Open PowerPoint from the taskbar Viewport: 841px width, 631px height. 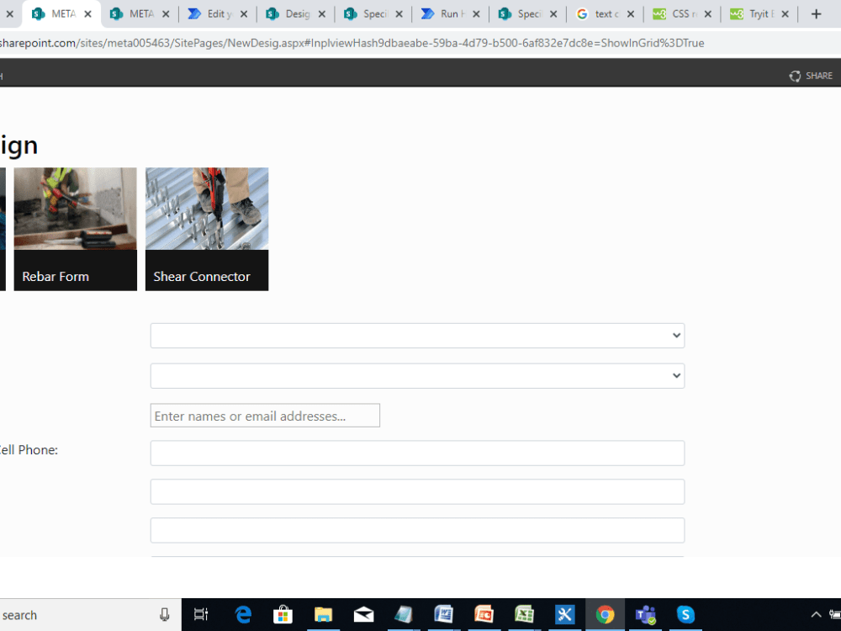point(484,614)
